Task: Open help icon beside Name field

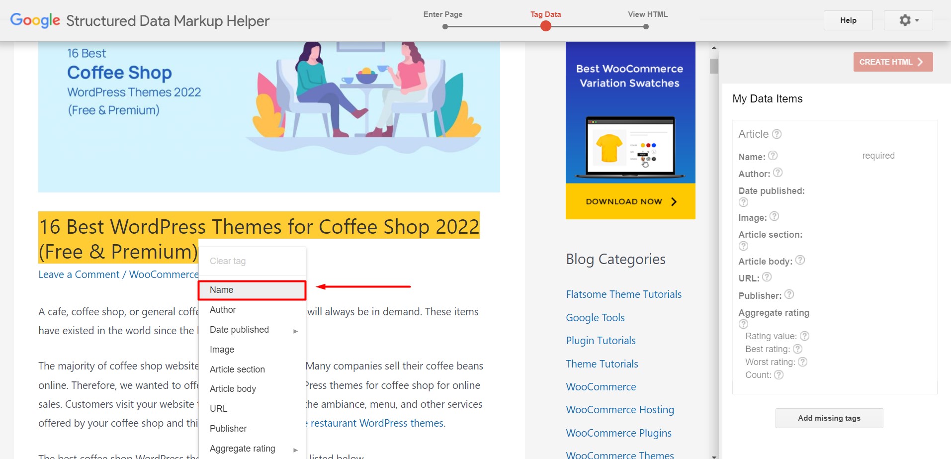Action: click(x=773, y=156)
